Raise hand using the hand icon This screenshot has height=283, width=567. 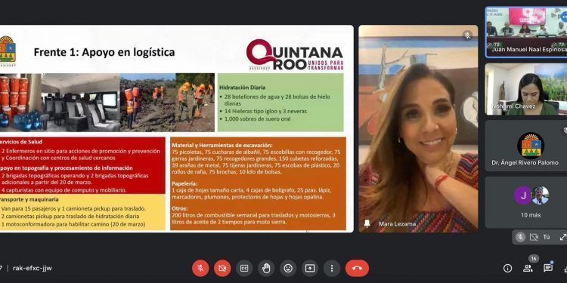point(266,268)
